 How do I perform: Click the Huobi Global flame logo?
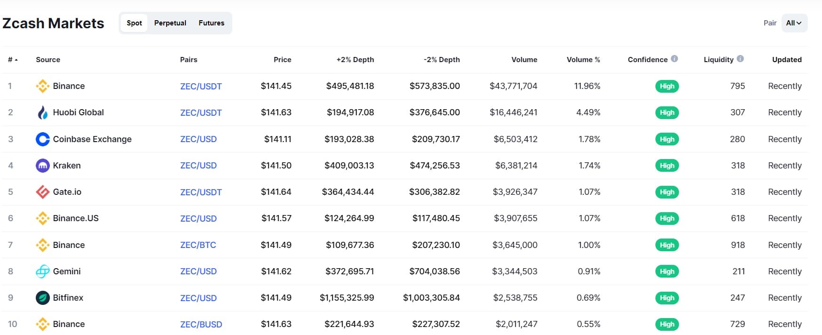(43, 112)
